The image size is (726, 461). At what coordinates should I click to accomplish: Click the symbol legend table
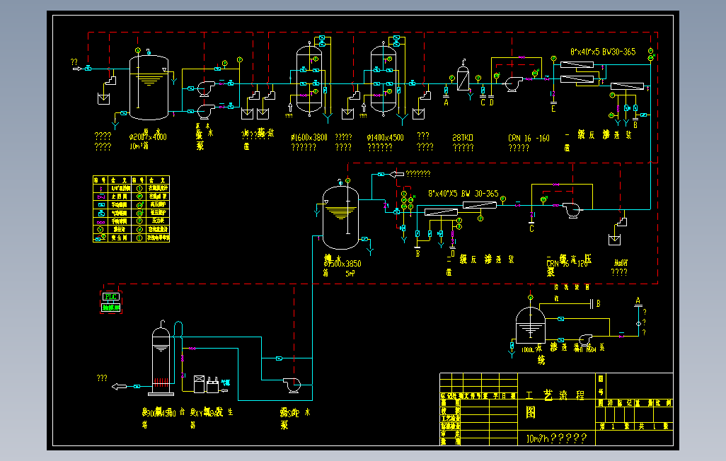(x=131, y=209)
